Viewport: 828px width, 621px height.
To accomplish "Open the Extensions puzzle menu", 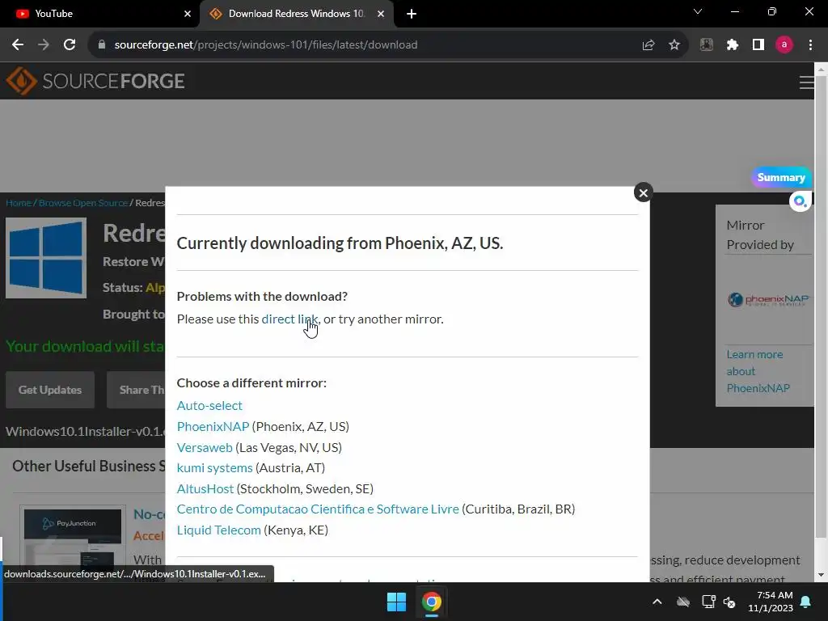I will pyautogui.click(x=733, y=45).
